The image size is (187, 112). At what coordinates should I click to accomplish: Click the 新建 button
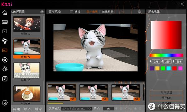(17, 109)
